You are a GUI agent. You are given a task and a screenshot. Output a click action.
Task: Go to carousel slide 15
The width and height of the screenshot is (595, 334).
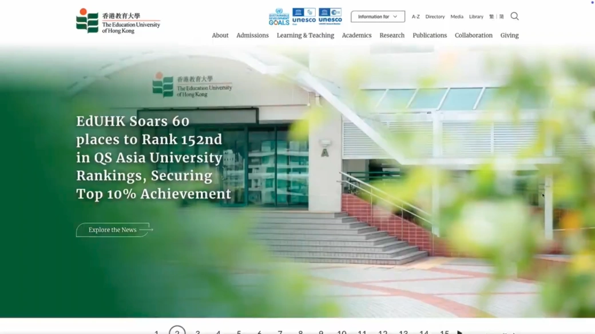445,332
